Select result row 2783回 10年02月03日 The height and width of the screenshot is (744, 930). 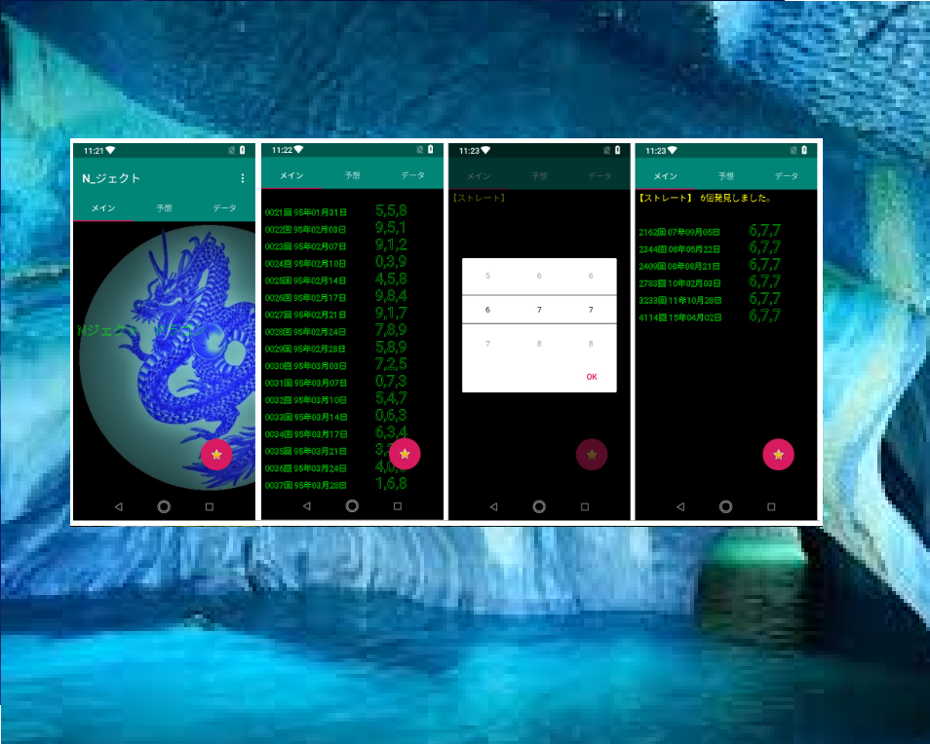click(710, 282)
